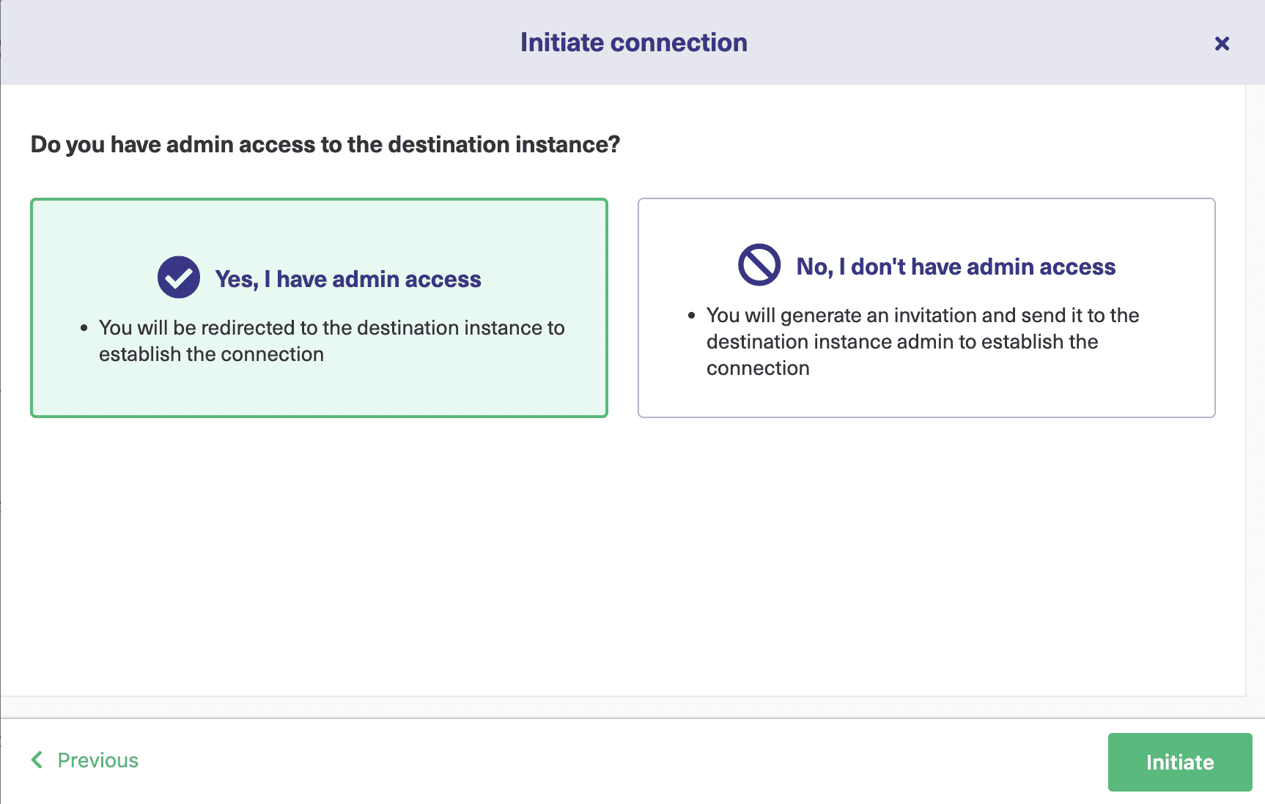Click the redirect description bullet text
The width and height of the screenshot is (1265, 804).
click(x=331, y=340)
